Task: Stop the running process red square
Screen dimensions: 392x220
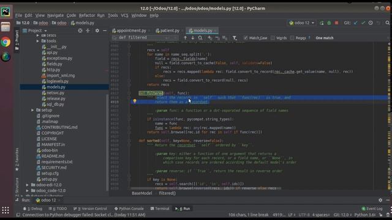Action: pos(336,23)
